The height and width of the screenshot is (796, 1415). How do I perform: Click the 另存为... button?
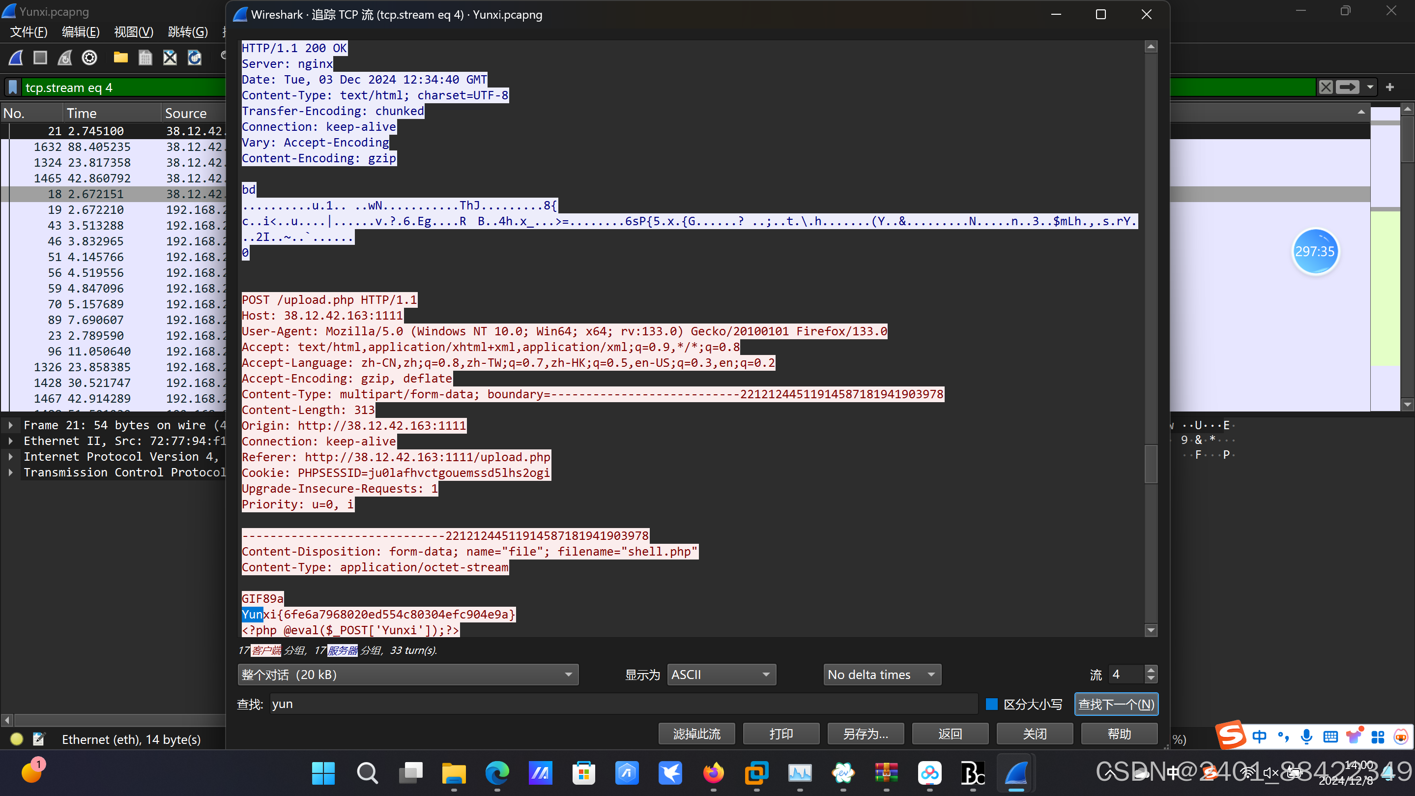[865, 734]
